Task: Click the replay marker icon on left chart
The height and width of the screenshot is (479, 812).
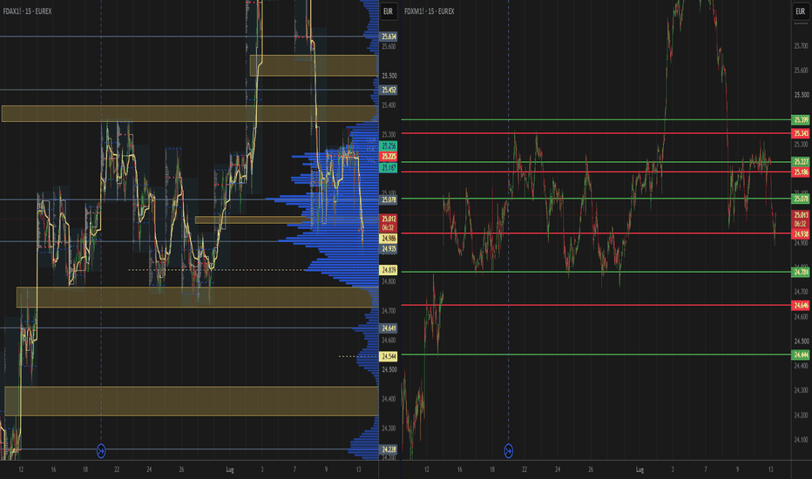Action: (101, 451)
